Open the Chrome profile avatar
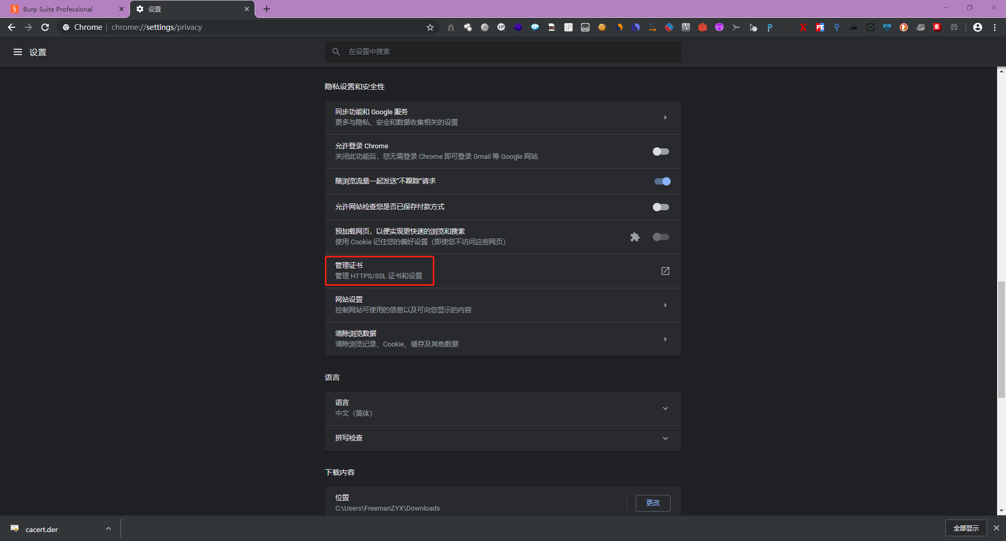This screenshot has width=1006, height=541. (x=978, y=27)
